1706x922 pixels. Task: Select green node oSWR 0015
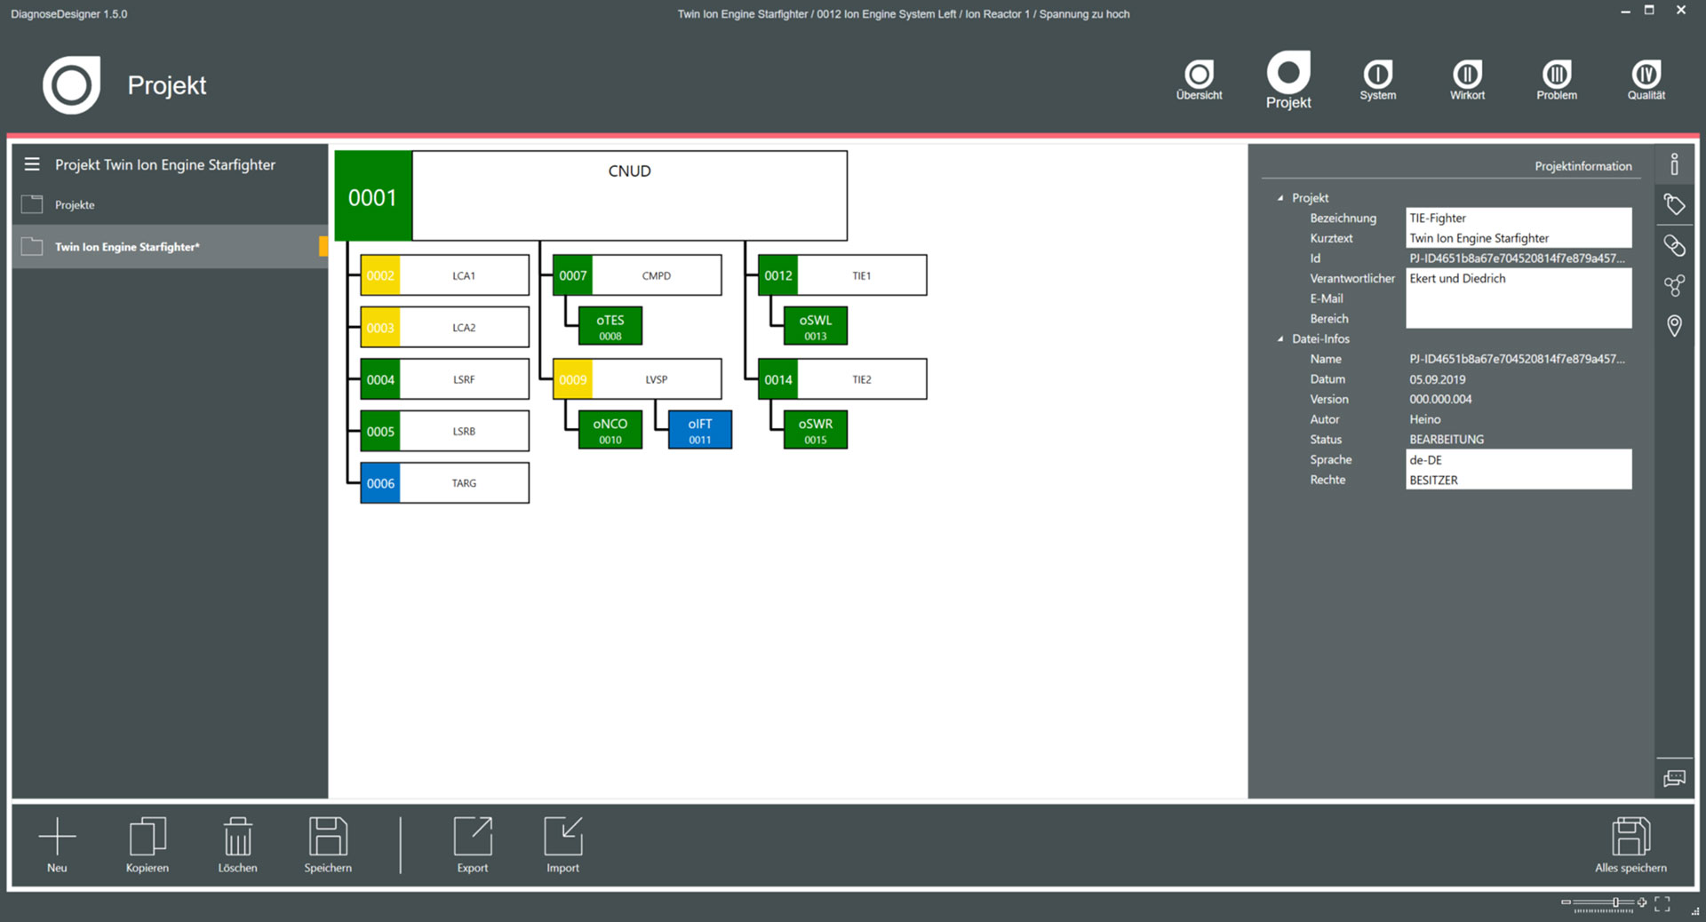[x=816, y=430]
